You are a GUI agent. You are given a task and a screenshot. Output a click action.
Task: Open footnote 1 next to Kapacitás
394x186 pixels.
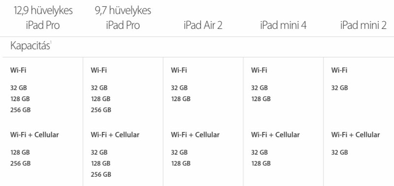coord(51,43)
